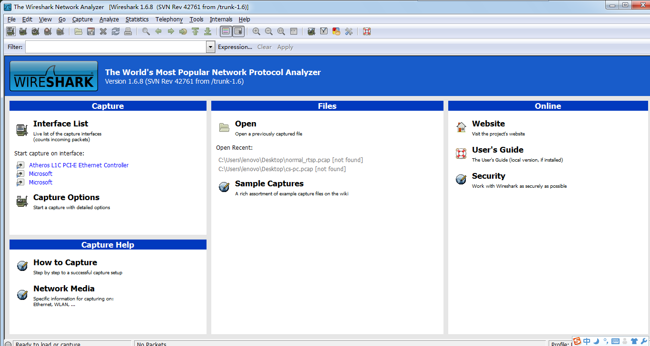Go forward in packet history arrow
Image resolution: width=650 pixels, height=346 pixels.
tap(171, 31)
